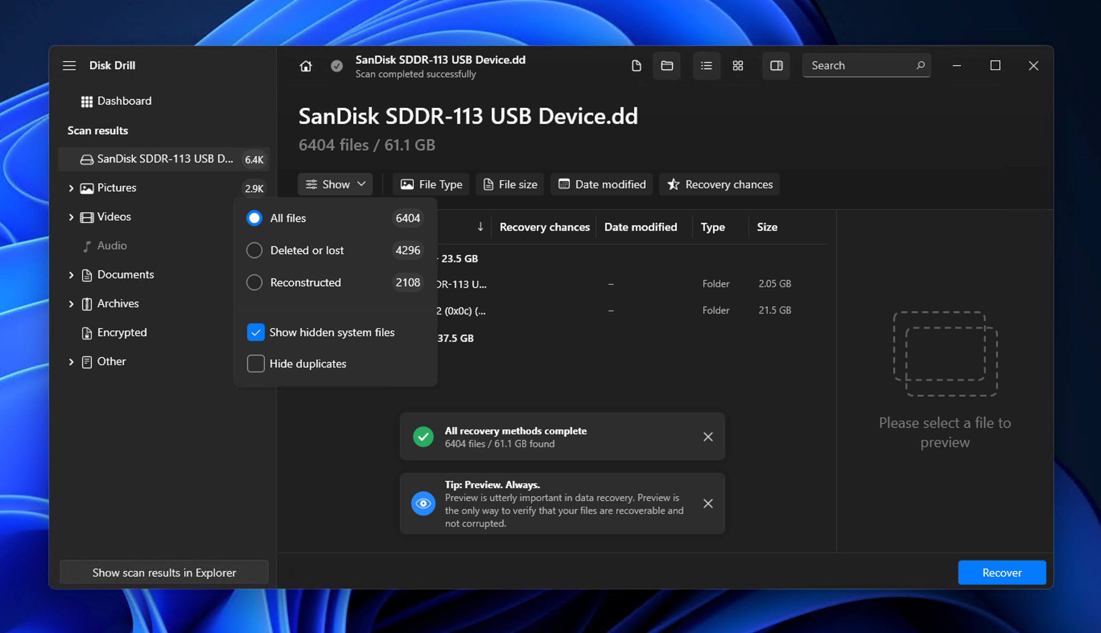
Task: Enable the Hide duplicates checkbox
Action: 256,364
